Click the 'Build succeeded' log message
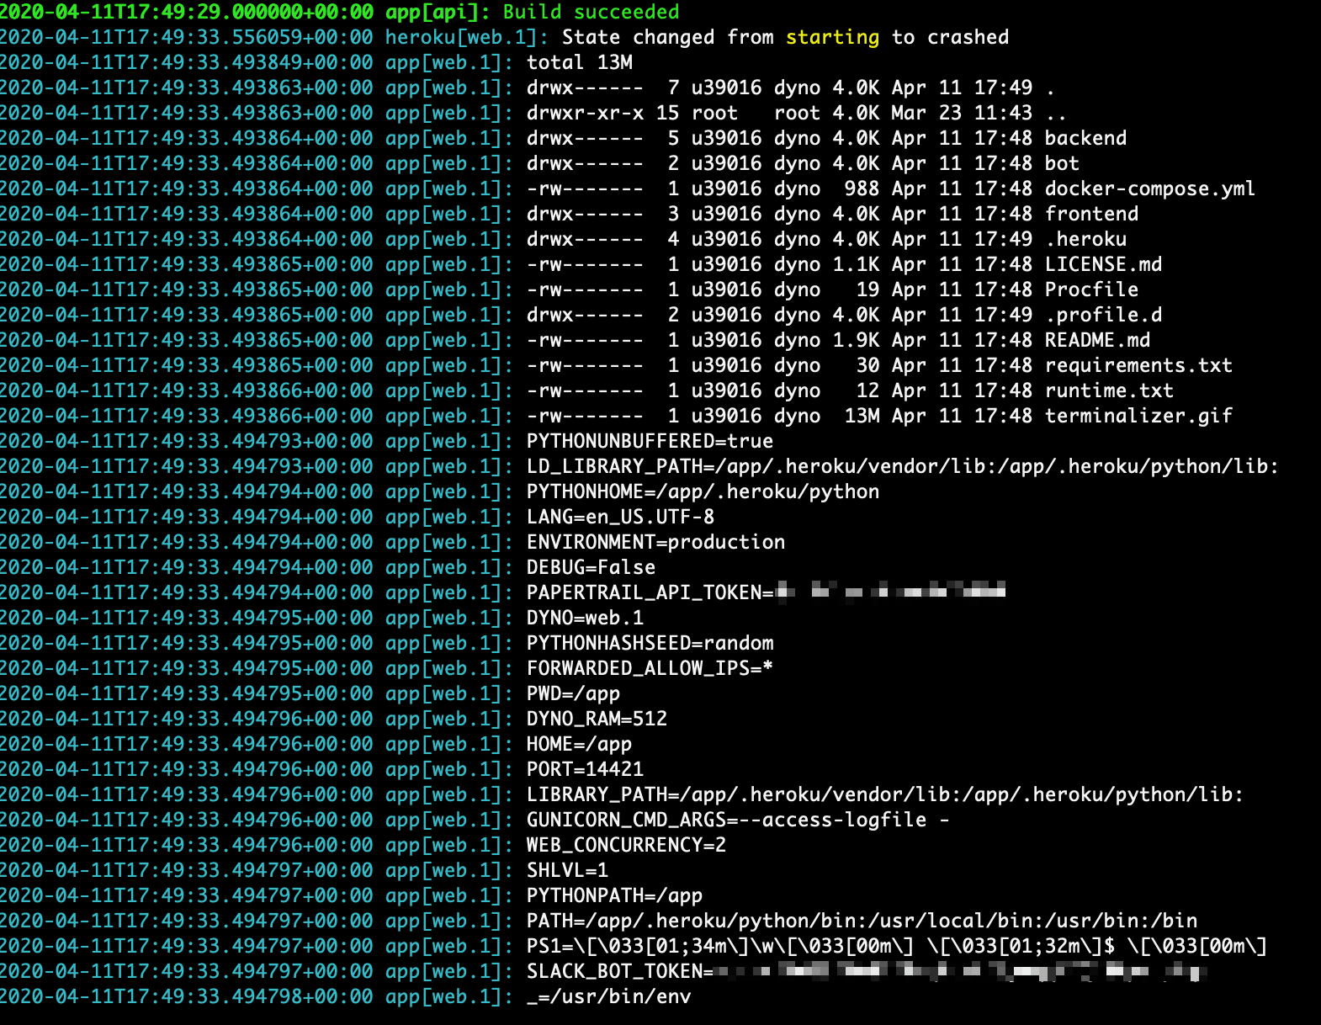Image resolution: width=1321 pixels, height=1025 pixels. click(x=591, y=12)
